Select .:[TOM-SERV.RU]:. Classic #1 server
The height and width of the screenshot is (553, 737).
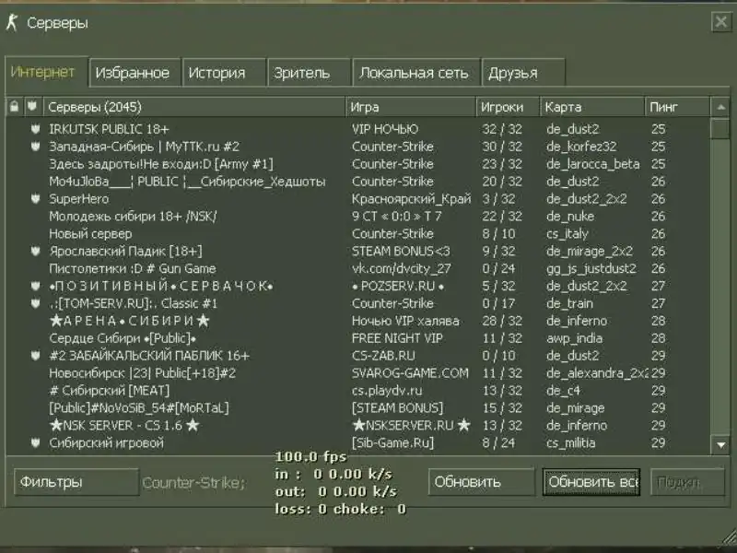[357, 303]
